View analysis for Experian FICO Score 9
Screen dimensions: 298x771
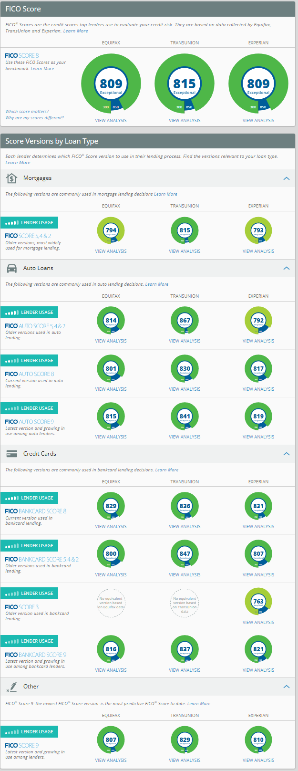258,760
